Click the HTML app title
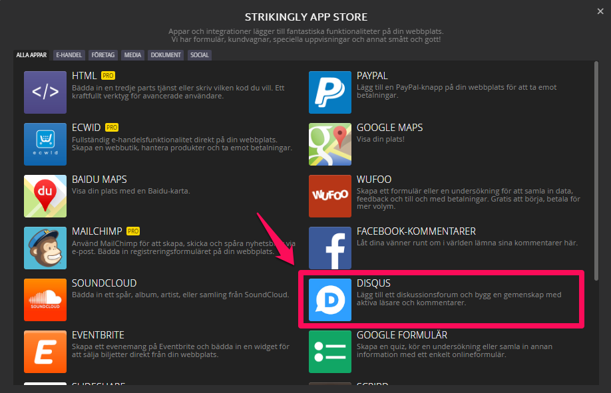The image size is (611, 393). (84, 76)
